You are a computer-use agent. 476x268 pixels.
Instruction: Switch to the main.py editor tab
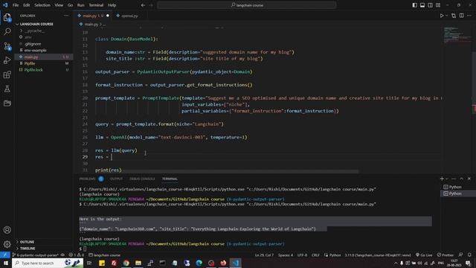pos(93,16)
